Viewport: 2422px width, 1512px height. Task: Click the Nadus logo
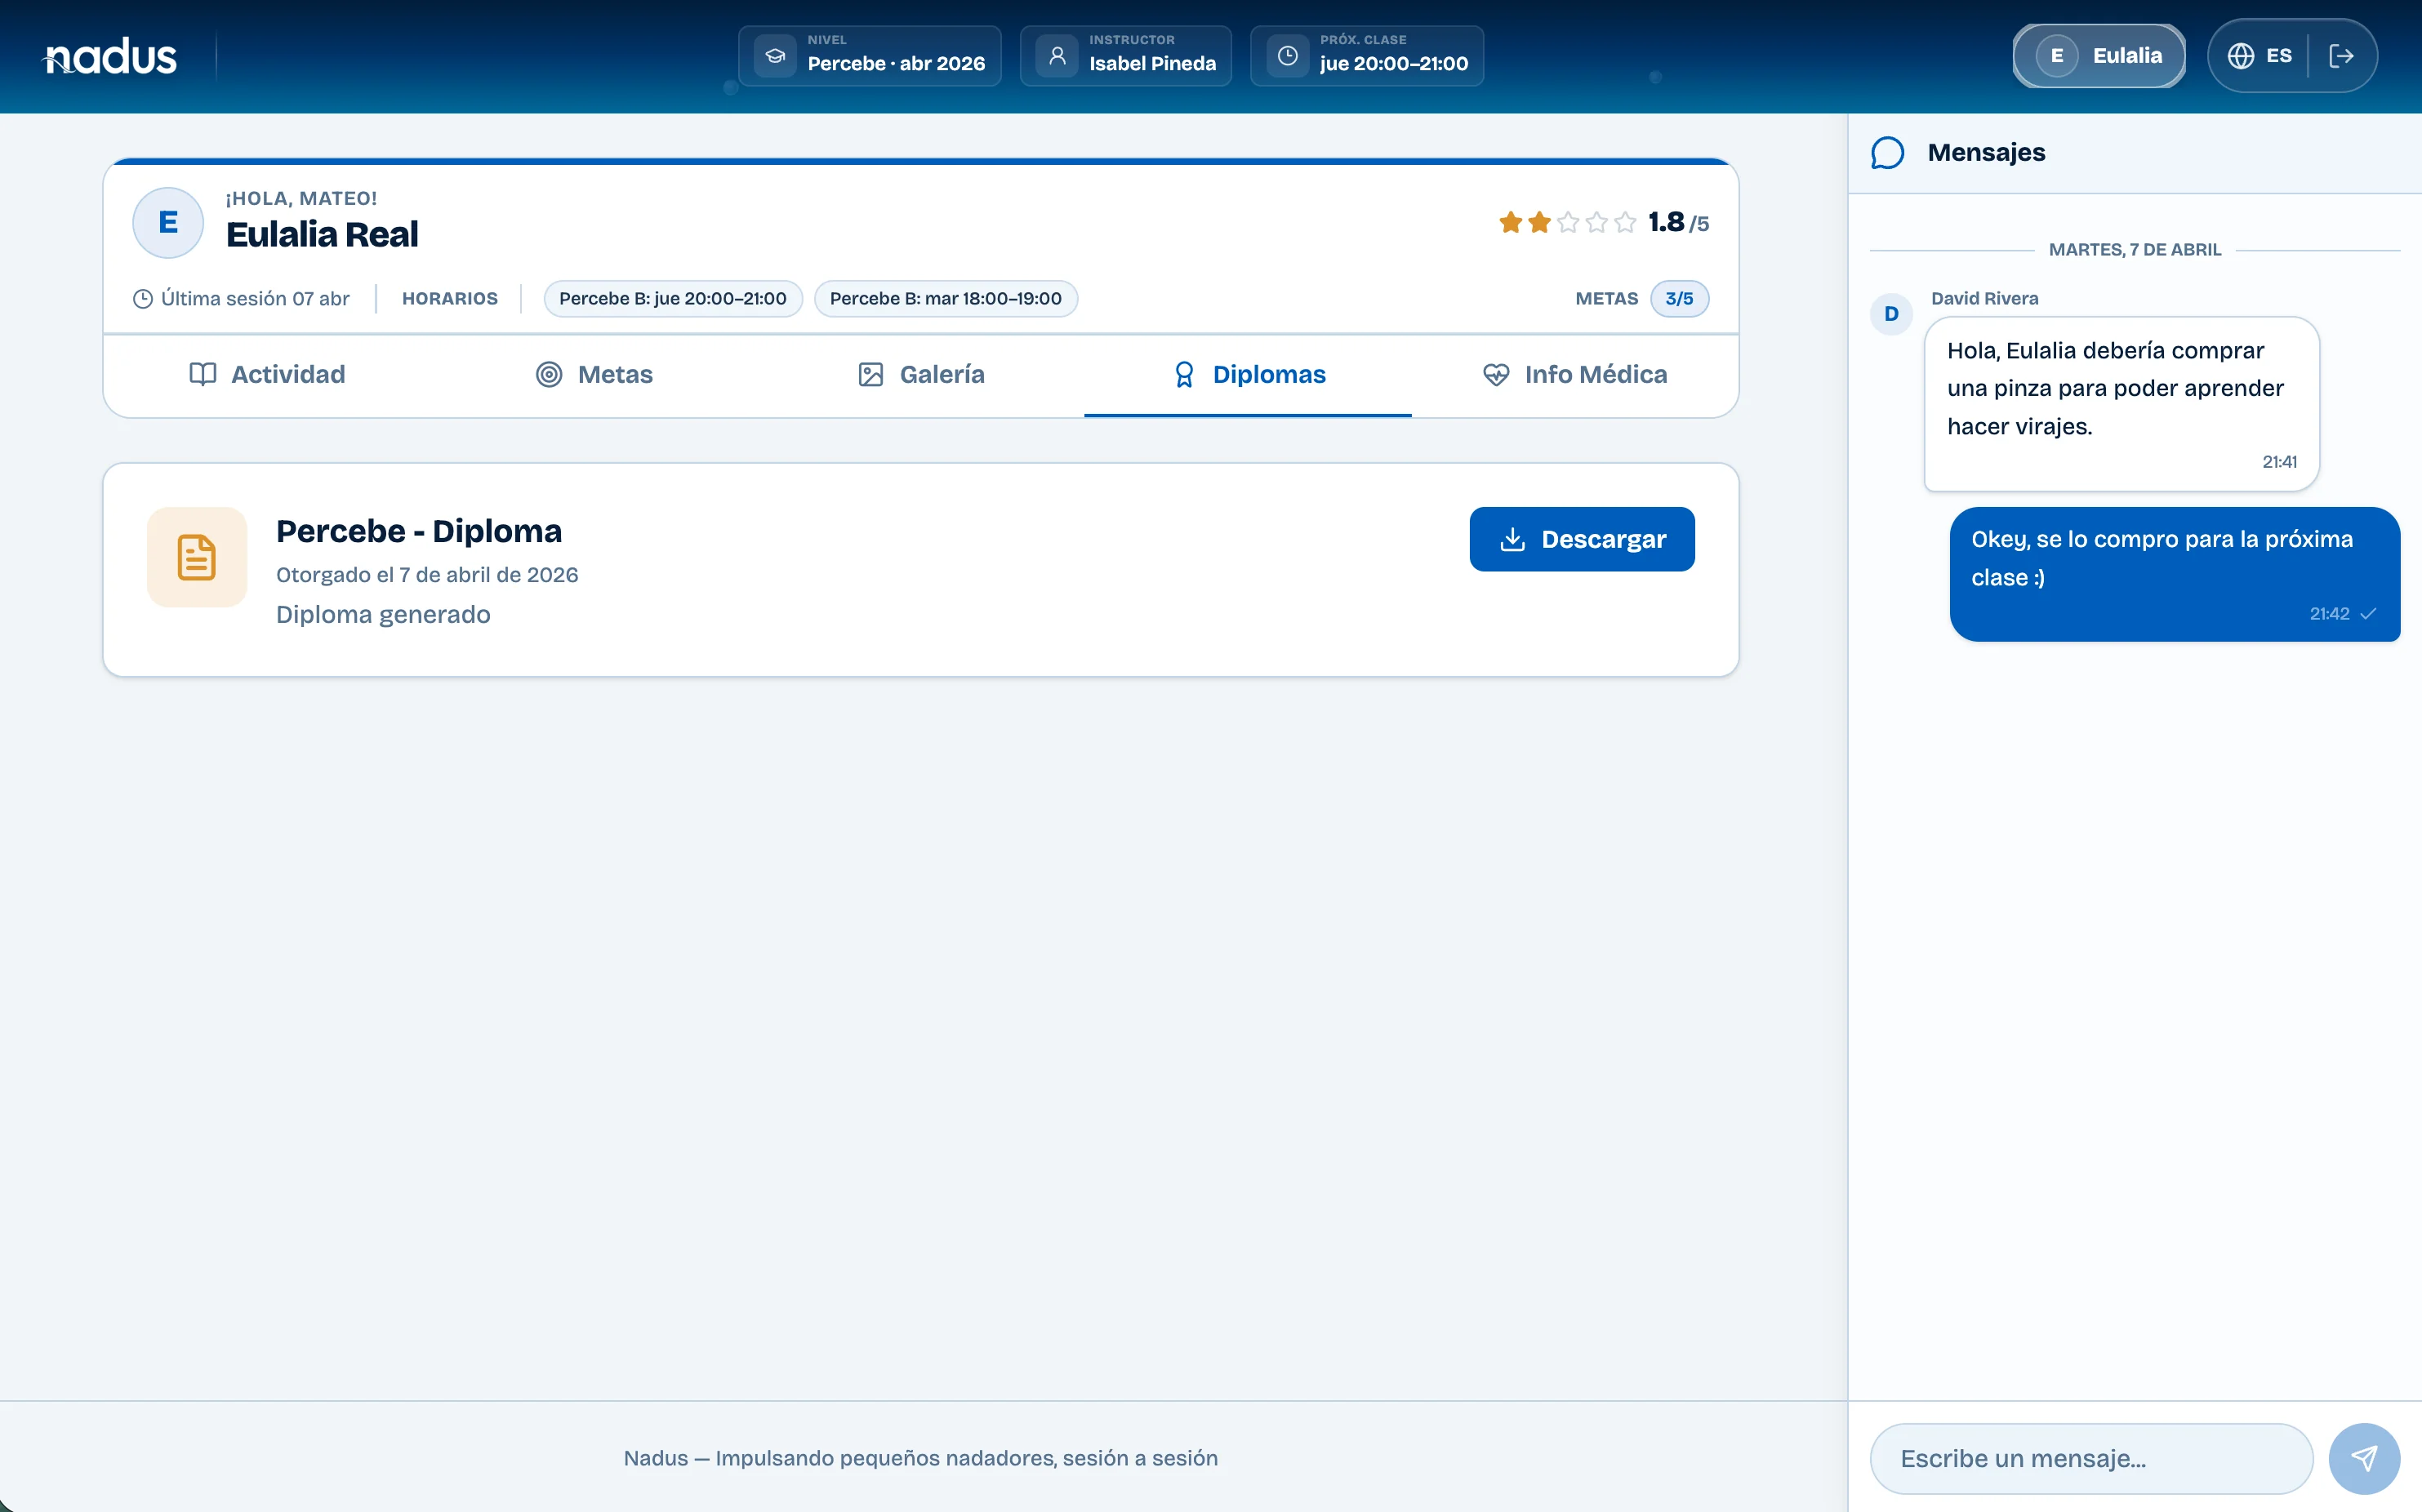click(111, 57)
